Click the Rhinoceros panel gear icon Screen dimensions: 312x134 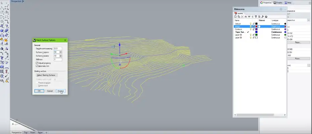[x=281, y=9]
